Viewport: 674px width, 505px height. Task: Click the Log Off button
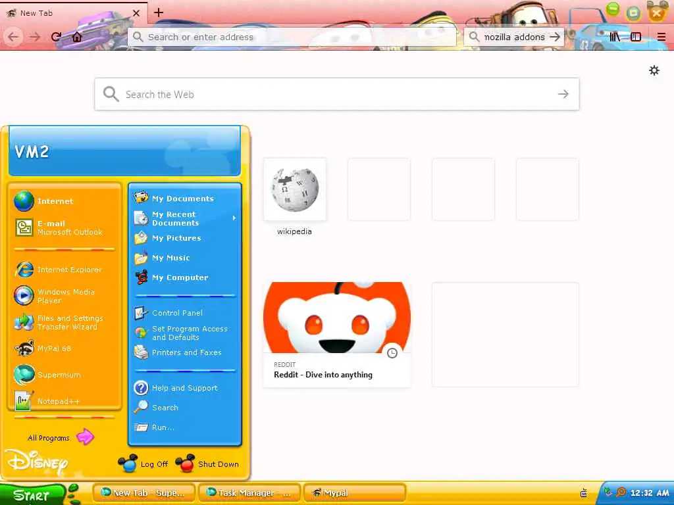143,464
